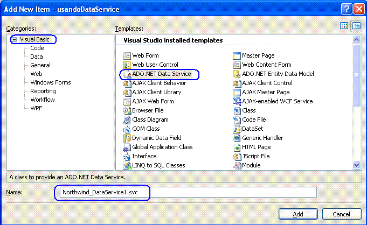The image size is (367, 225).
Task: Select the "Global Application Class" label
Action: pyautogui.click(x=162, y=147)
